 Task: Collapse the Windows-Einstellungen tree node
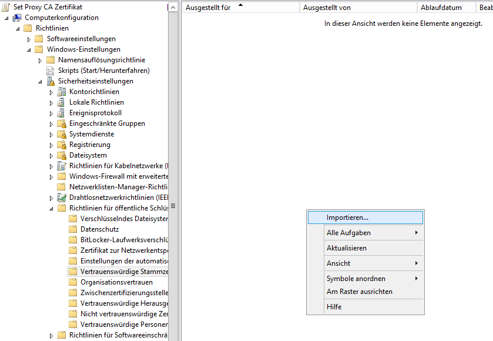click(29, 50)
